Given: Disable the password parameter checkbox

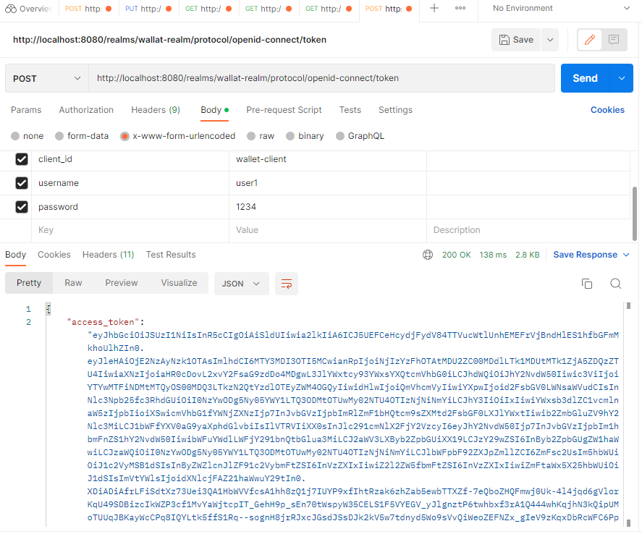Looking at the screenshot, I should 21,206.
